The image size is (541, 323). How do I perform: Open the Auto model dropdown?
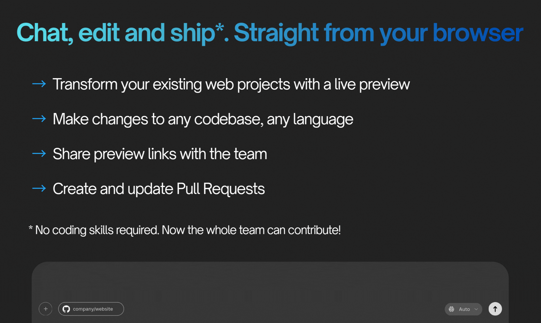464,309
